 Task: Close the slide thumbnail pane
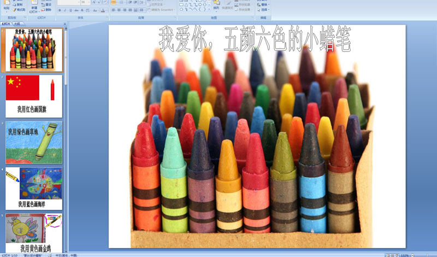coord(65,24)
